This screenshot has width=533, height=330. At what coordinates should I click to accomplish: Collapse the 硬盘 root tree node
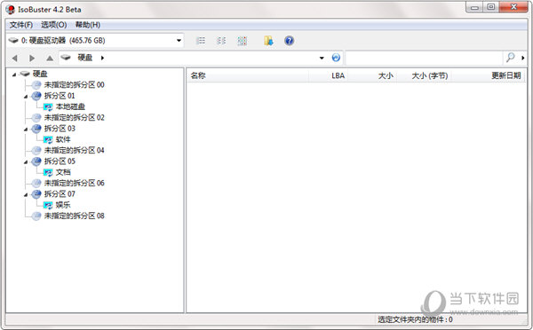14,75
